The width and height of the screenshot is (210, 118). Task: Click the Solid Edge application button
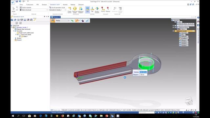click(x=13, y=2)
